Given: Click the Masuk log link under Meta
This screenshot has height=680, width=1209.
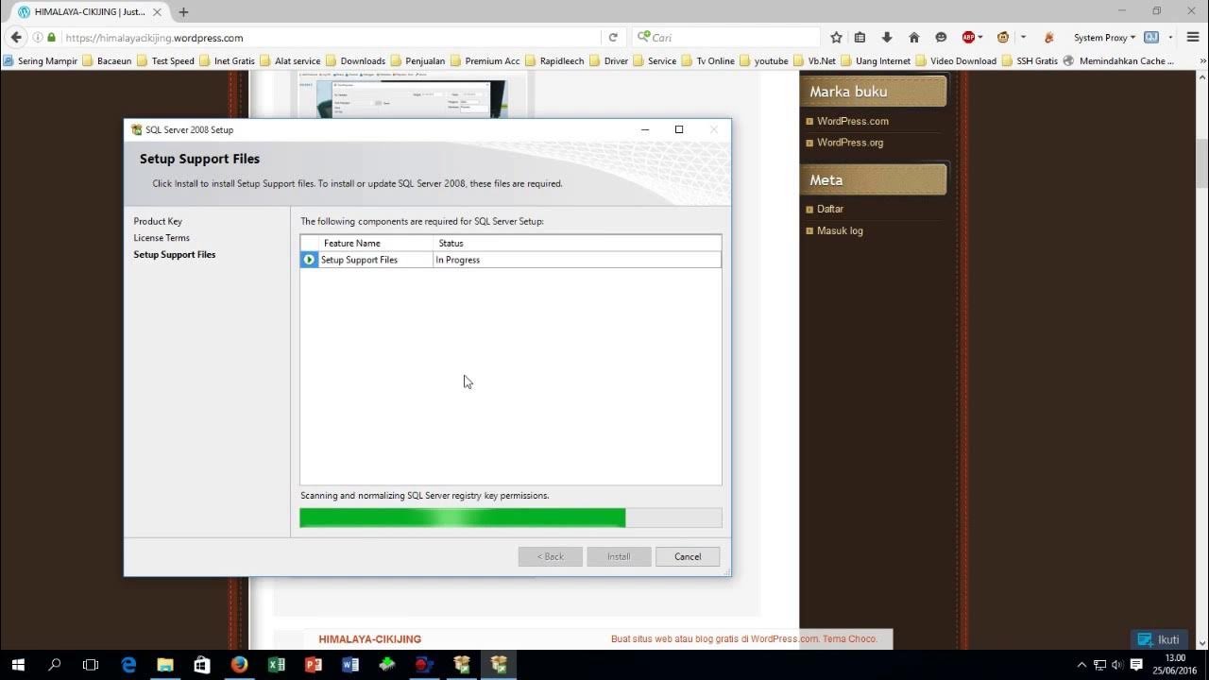Looking at the screenshot, I should pyautogui.click(x=840, y=230).
